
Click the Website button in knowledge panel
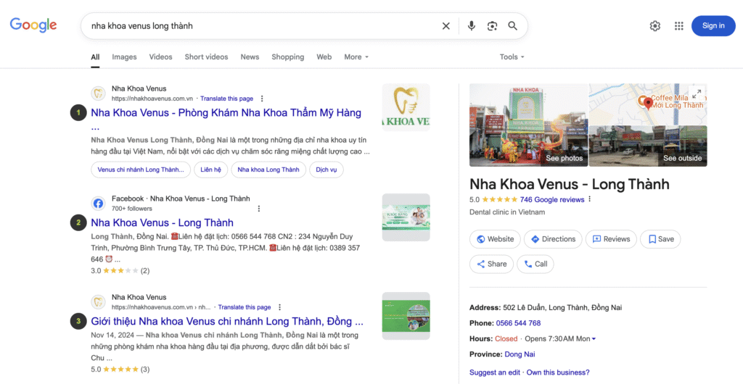click(x=495, y=239)
